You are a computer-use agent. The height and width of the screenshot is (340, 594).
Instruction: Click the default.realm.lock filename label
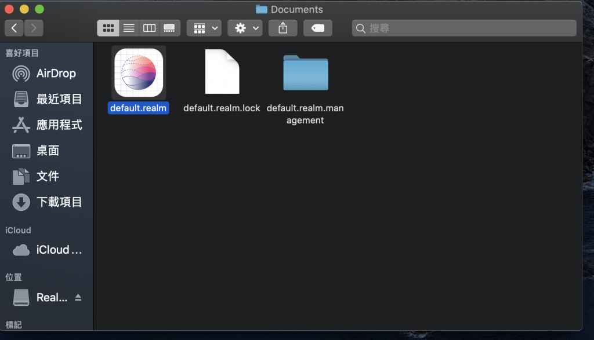click(x=222, y=108)
